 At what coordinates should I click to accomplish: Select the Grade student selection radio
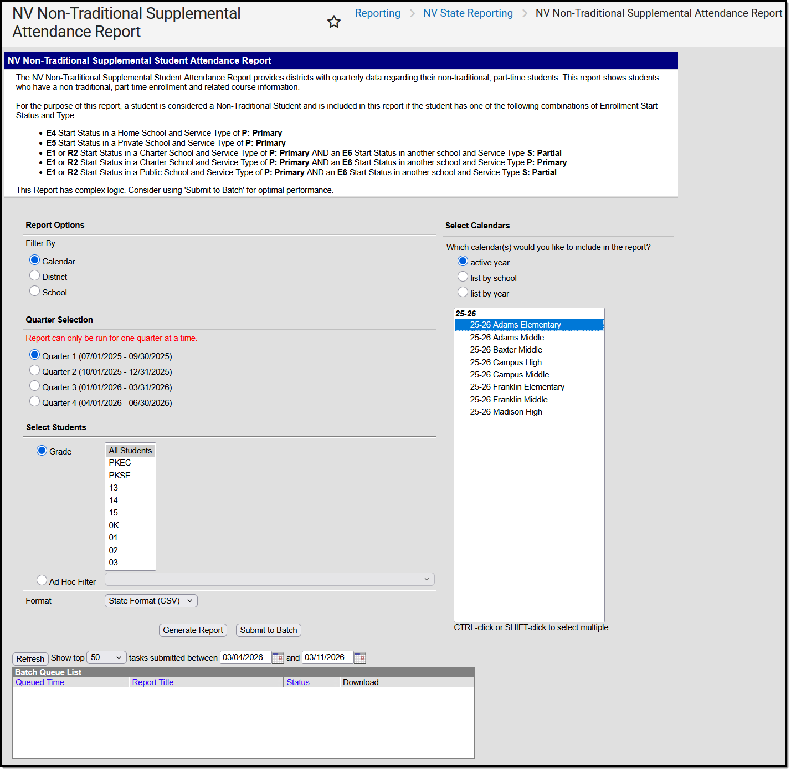tap(42, 451)
